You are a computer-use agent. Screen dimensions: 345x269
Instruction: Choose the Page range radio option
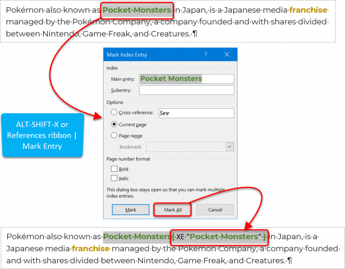click(x=114, y=135)
